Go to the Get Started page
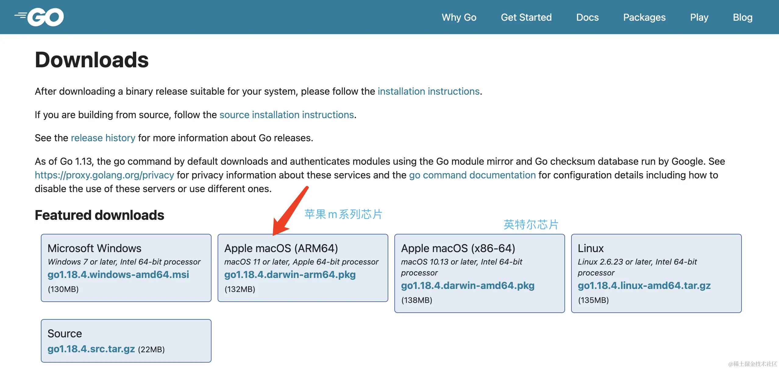This screenshot has height=369, width=779. coord(526,17)
